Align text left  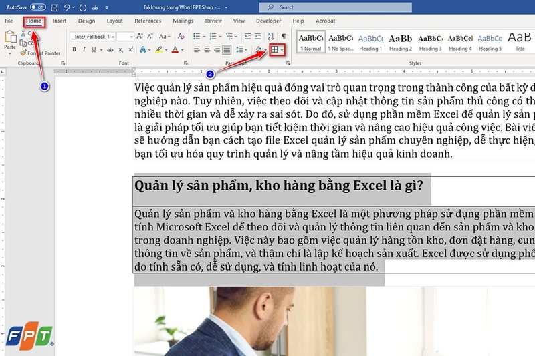197,49
